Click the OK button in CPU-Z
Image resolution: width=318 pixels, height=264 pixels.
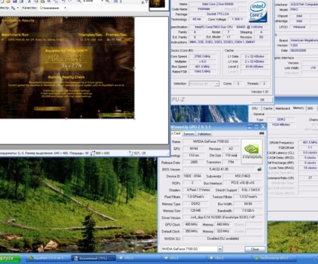(262, 100)
